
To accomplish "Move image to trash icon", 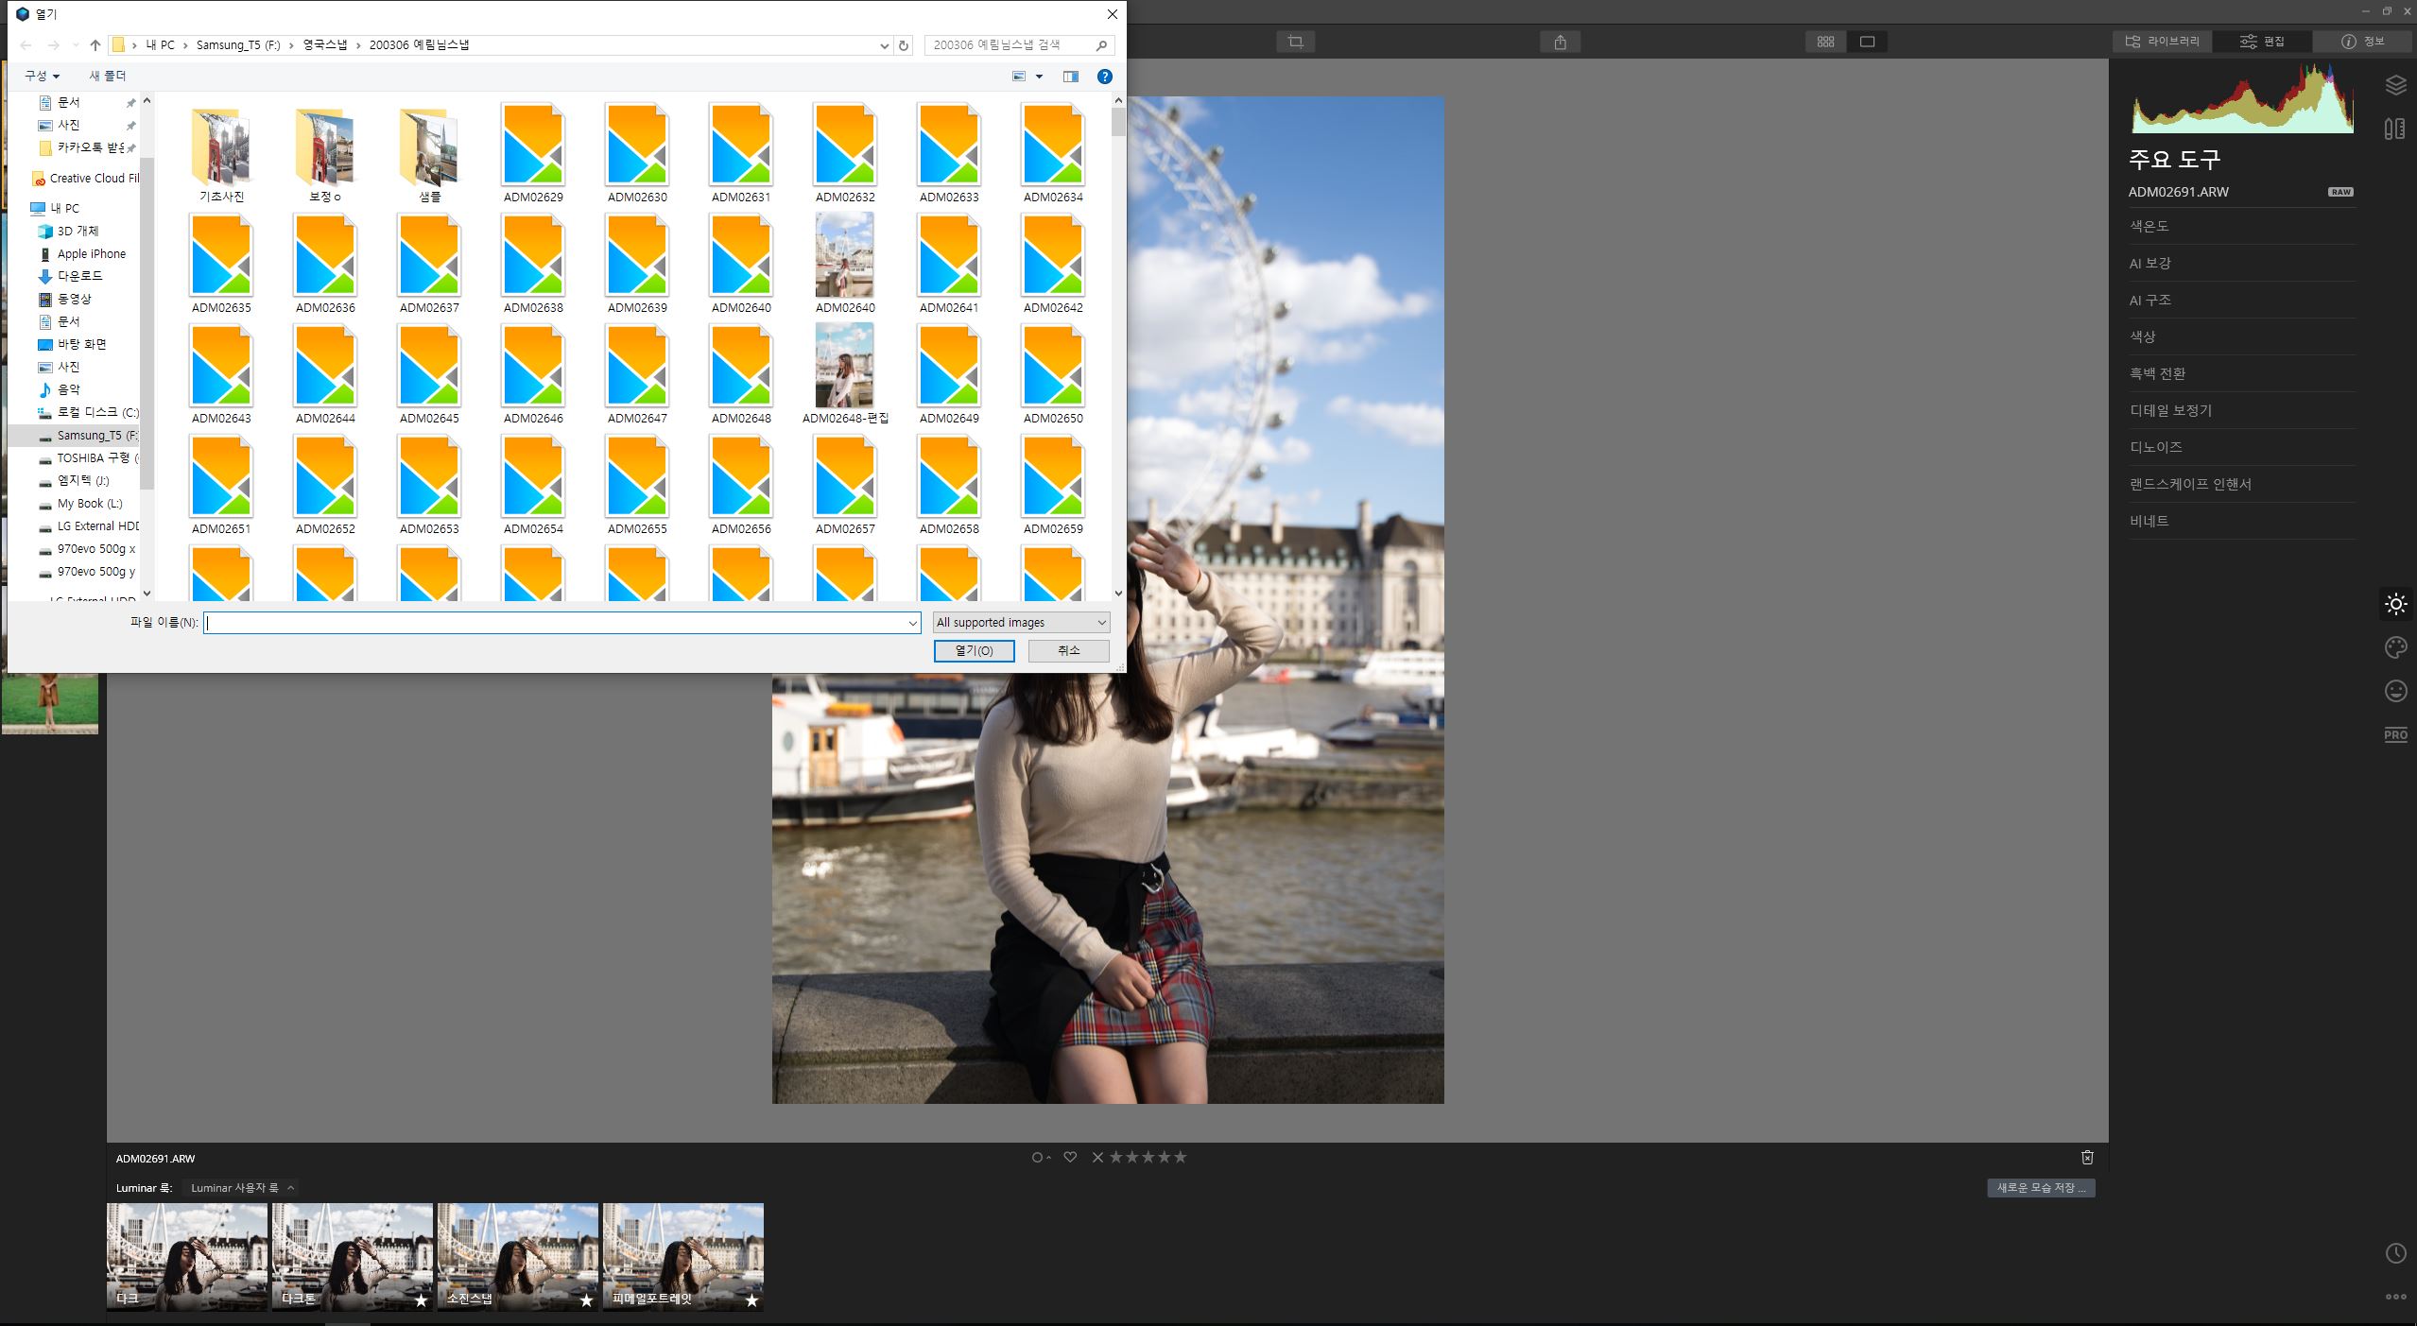I will tap(2087, 1157).
